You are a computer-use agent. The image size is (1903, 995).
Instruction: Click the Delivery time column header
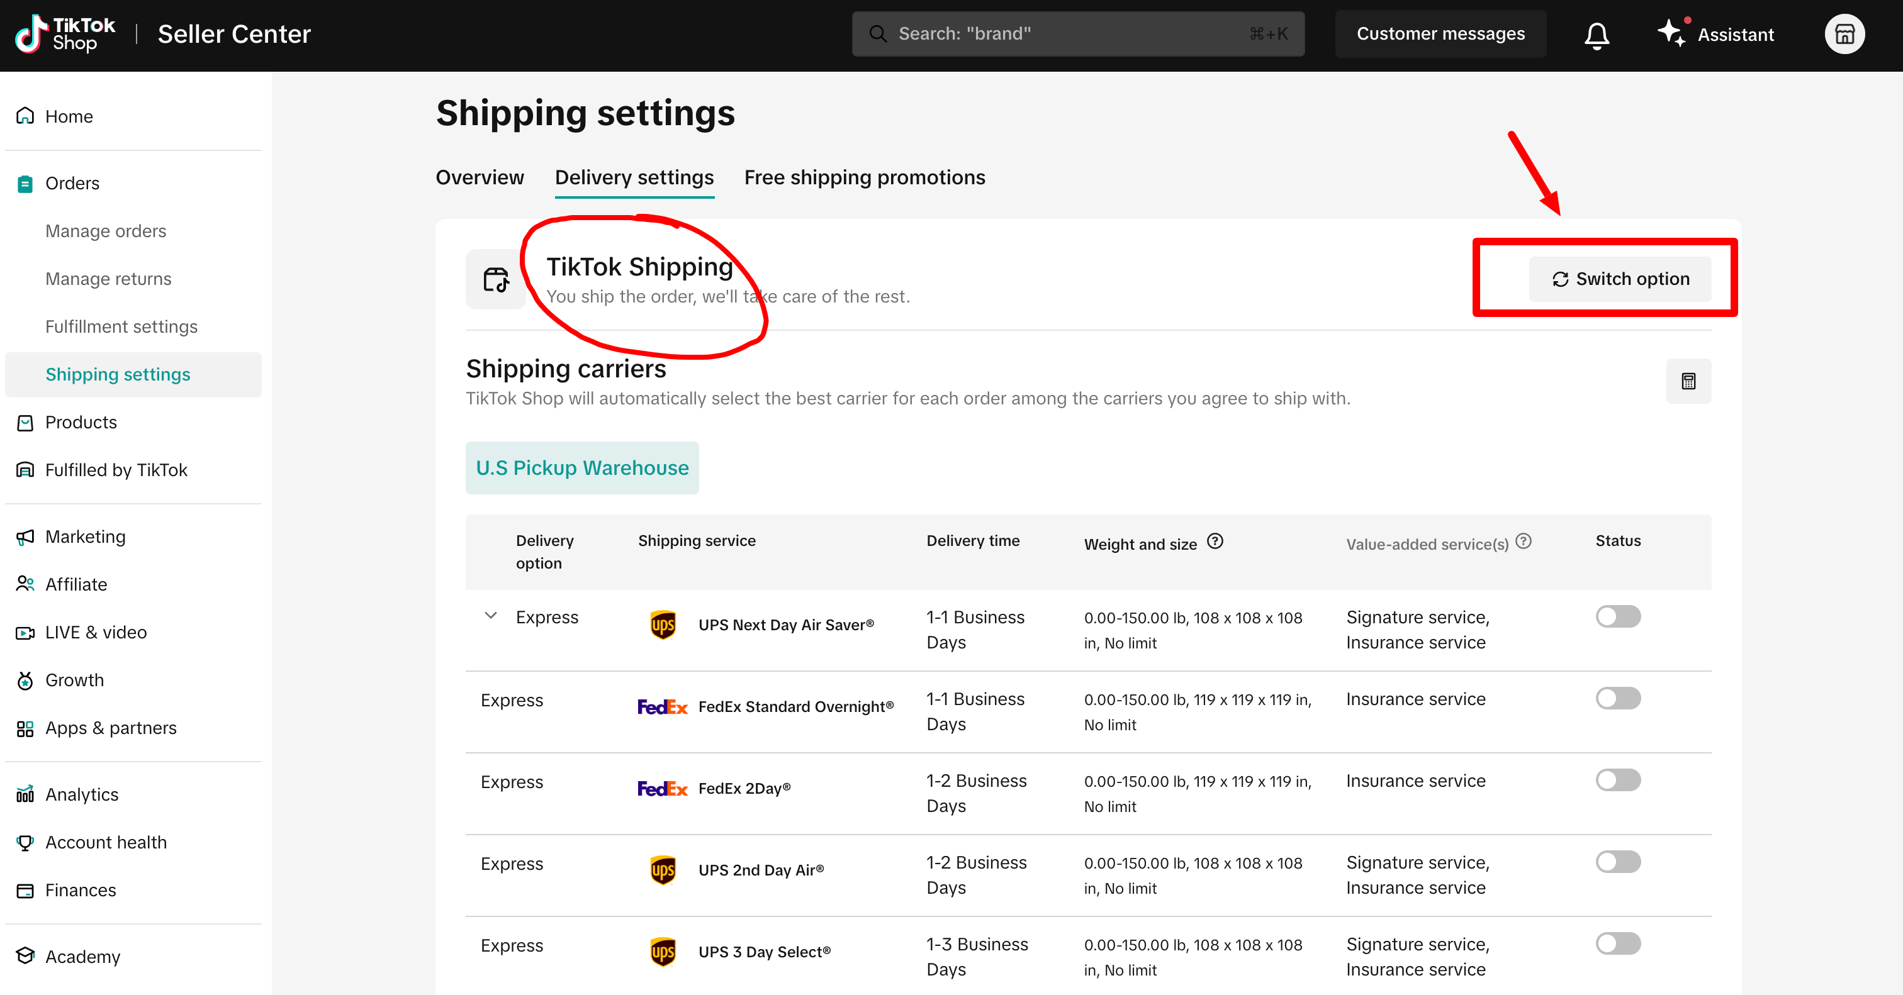pyautogui.click(x=973, y=541)
